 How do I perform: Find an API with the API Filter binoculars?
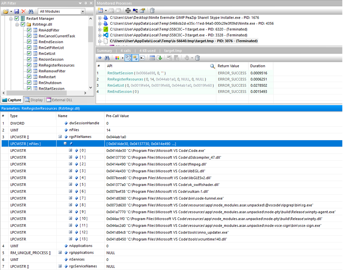[31, 11]
